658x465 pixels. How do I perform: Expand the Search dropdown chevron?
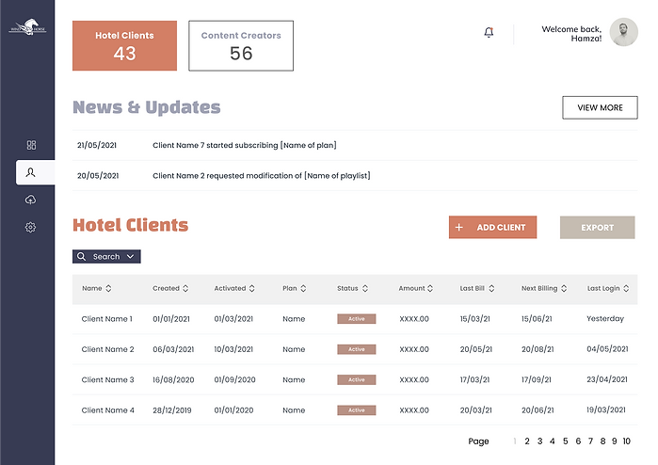point(130,256)
